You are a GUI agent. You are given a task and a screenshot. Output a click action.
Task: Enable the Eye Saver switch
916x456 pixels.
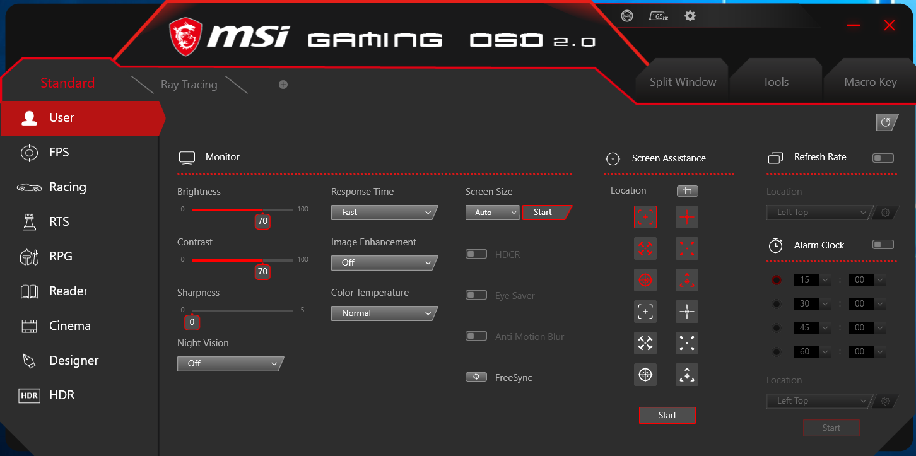click(476, 295)
